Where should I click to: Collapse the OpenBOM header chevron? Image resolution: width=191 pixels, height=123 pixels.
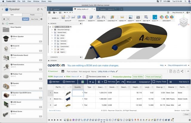pyautogui.click(x=188, y=71)
